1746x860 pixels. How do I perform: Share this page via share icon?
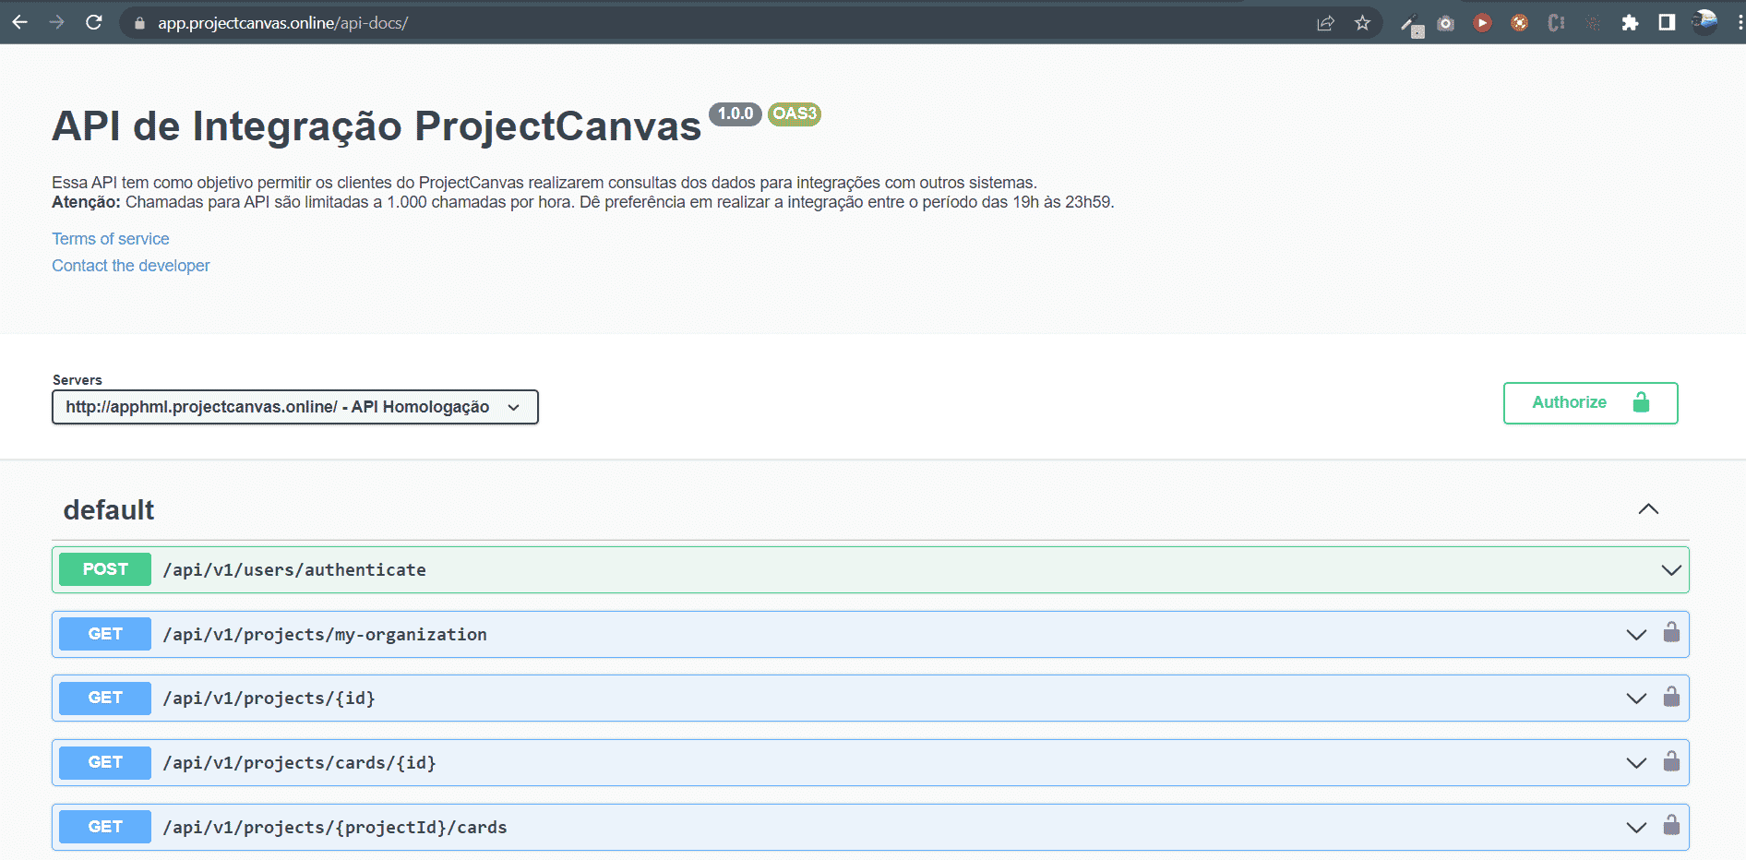pos(1326,23)
